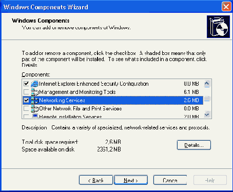The height and width of the screenshot is (192, 233).
Task: Click the Management and Monitoring Tools icon
Action: point(34,92)
